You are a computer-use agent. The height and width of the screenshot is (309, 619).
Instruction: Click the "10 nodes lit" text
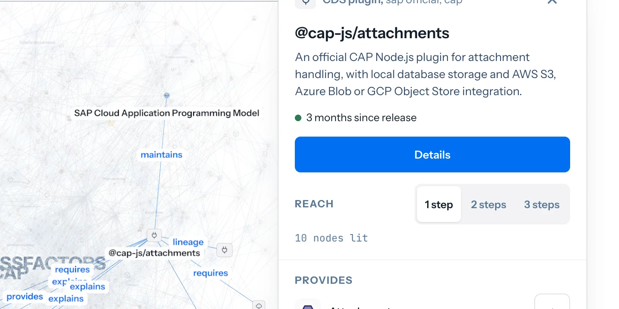[331, 238]
